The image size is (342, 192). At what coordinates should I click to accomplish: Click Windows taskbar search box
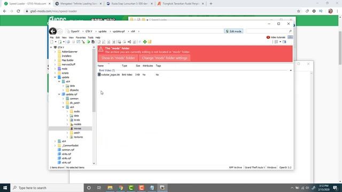coord(47,188)
